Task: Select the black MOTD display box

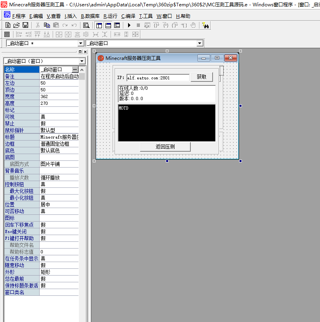Action: click(x=167, y=123)
